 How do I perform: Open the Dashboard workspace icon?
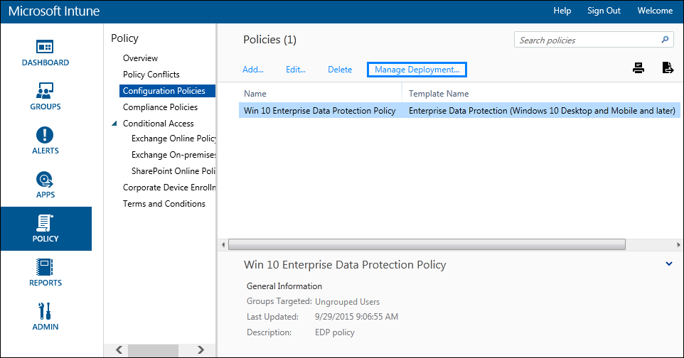point(46,48)
